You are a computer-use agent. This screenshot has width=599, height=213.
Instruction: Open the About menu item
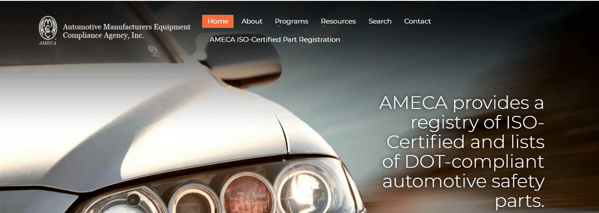[252, 21]
